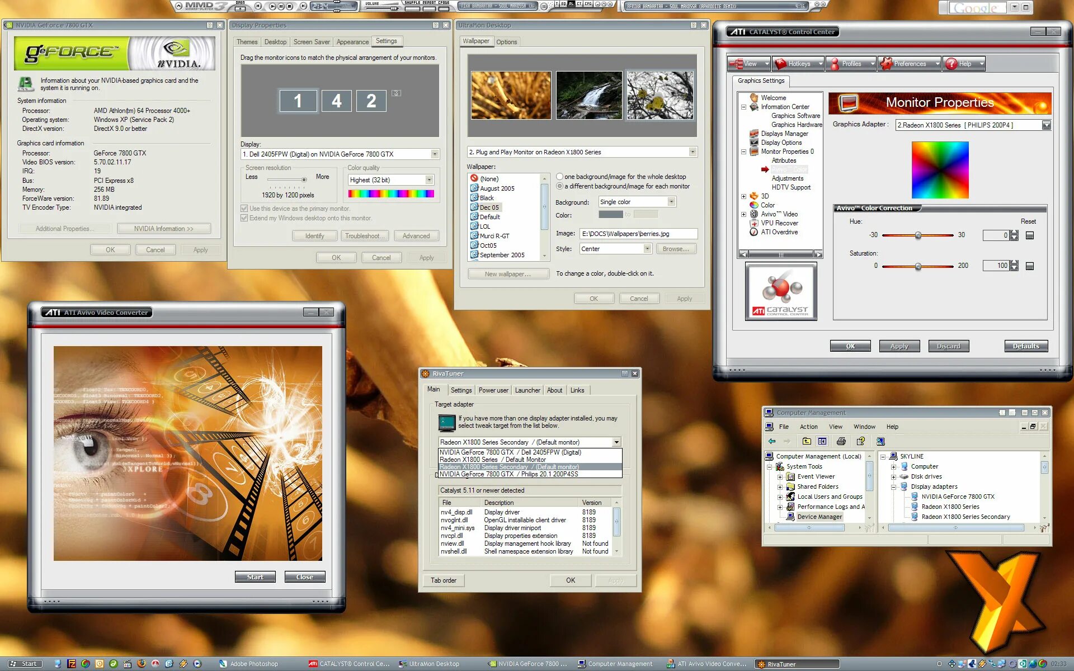Click monitor icon 4 in Display Properties
The image size is (1074, 671).
coord(336,101)
